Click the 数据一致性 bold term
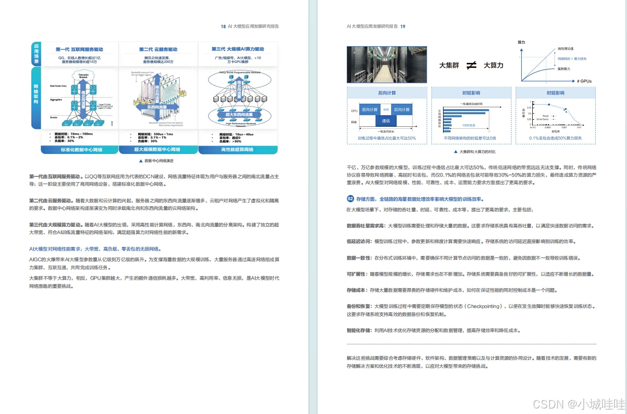Screen dimensions: 627x414 pyautogui.click(x=359, y=258)
